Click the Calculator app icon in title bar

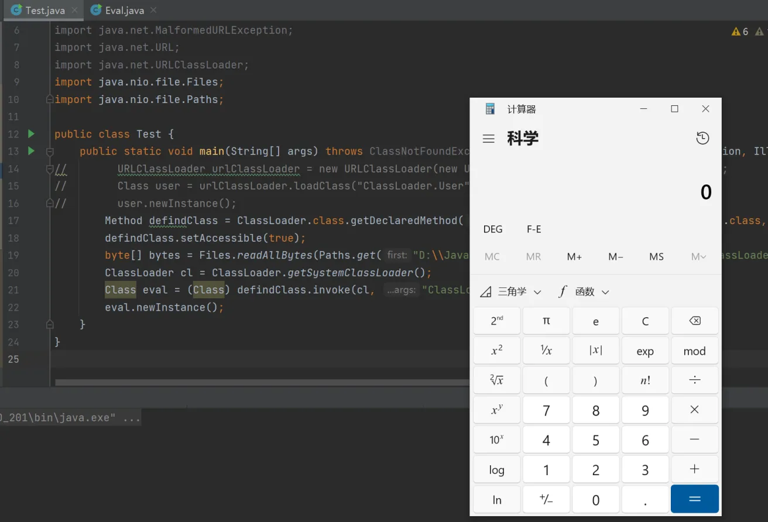click(x=491, y=109)
